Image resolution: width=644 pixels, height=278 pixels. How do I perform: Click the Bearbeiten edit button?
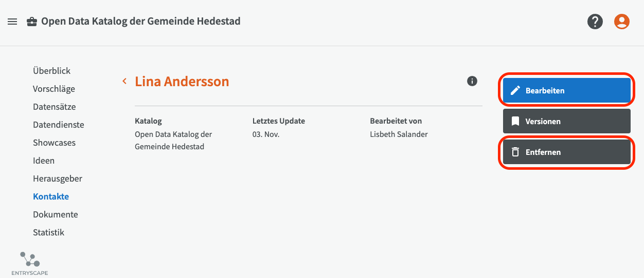[566, 91]
